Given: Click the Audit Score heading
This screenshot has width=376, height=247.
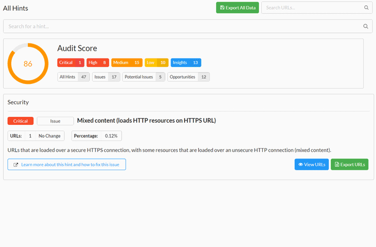Looking at the screenshot, I should click(77, 48).
